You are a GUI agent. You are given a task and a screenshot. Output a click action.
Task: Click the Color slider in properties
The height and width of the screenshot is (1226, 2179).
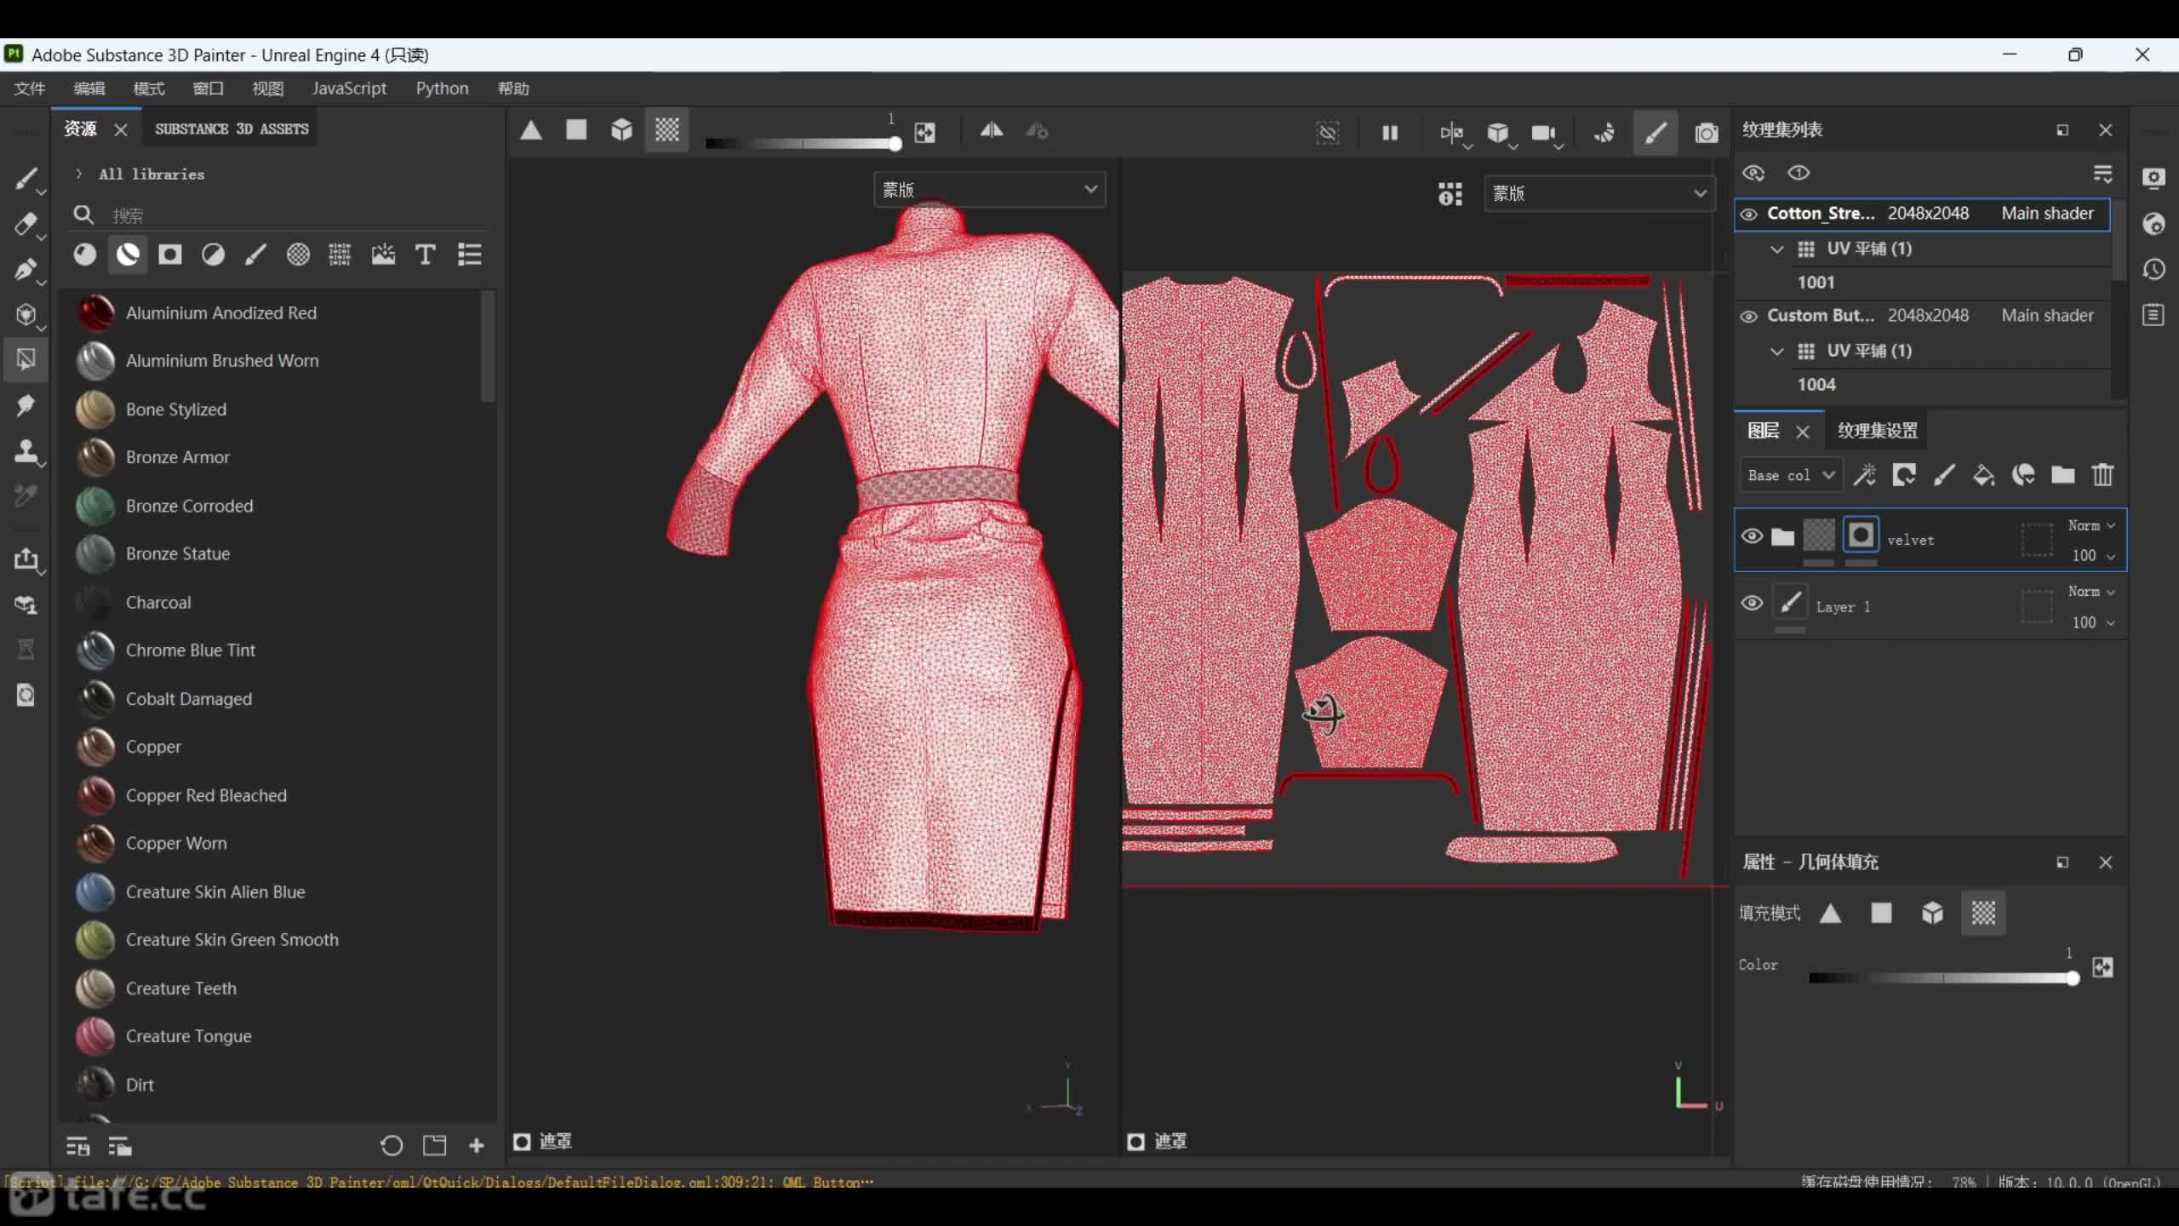(1941, 978)
